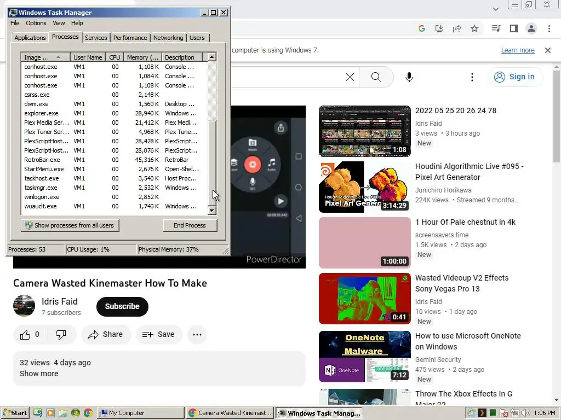Sort processes by User Name column
The width and height of the screenshot is (561, 420).
(x=88, y=57)
